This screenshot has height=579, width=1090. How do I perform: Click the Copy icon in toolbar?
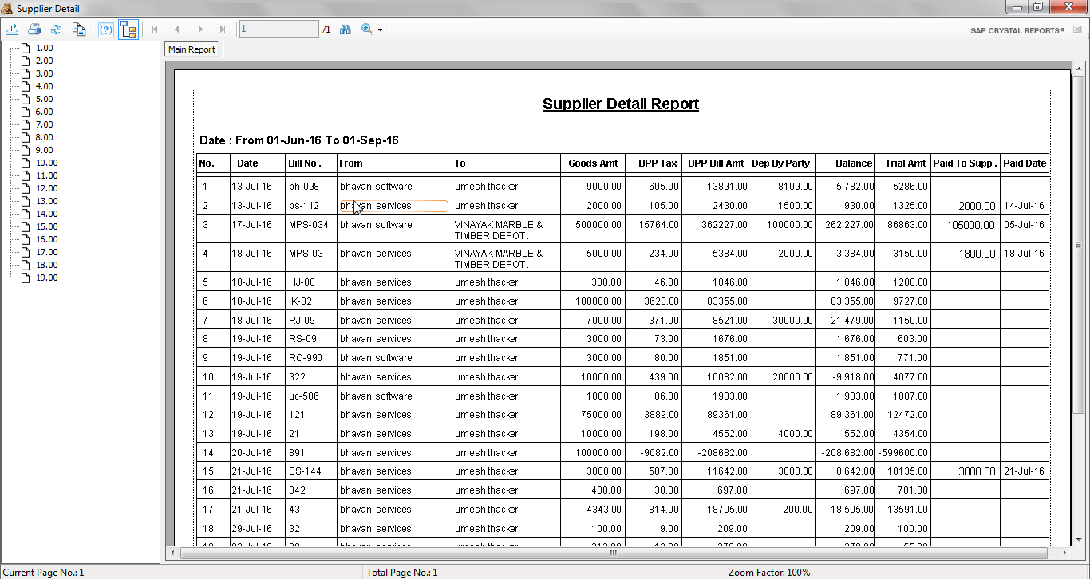click(x=79, y=30)
